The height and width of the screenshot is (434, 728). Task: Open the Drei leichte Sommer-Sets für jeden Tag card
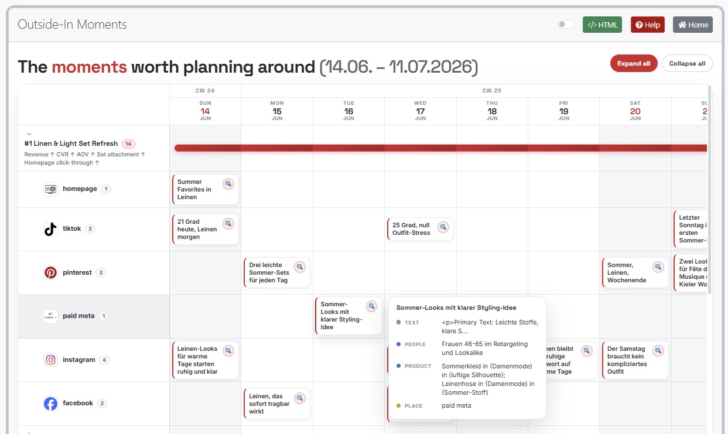pos(277,273)
